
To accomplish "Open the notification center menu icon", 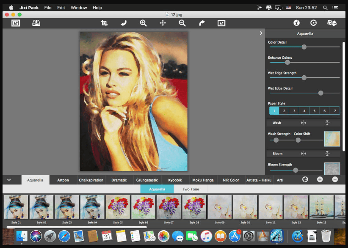I will point(335,8).
